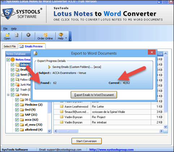Toggle the Folders node checkbox
Viewport: 174px width, 152px height.
12,95
